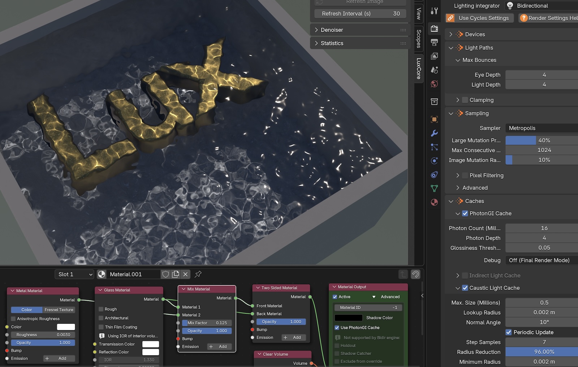Unlink Material.001 with the X icon
Screen dimensions: 578x367
coord(185,274)
